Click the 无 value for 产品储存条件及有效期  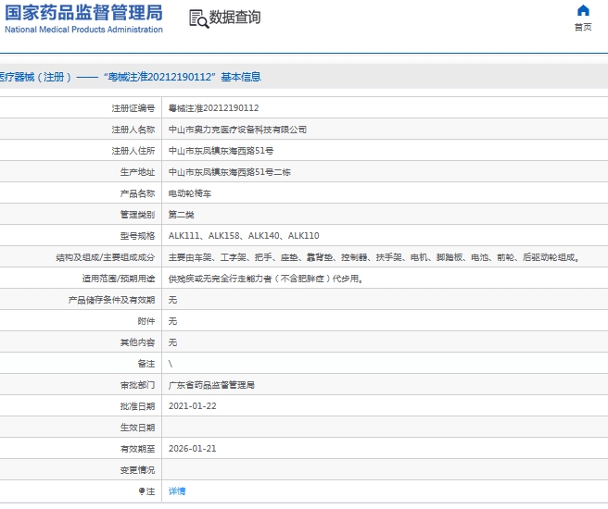[172, 300]
